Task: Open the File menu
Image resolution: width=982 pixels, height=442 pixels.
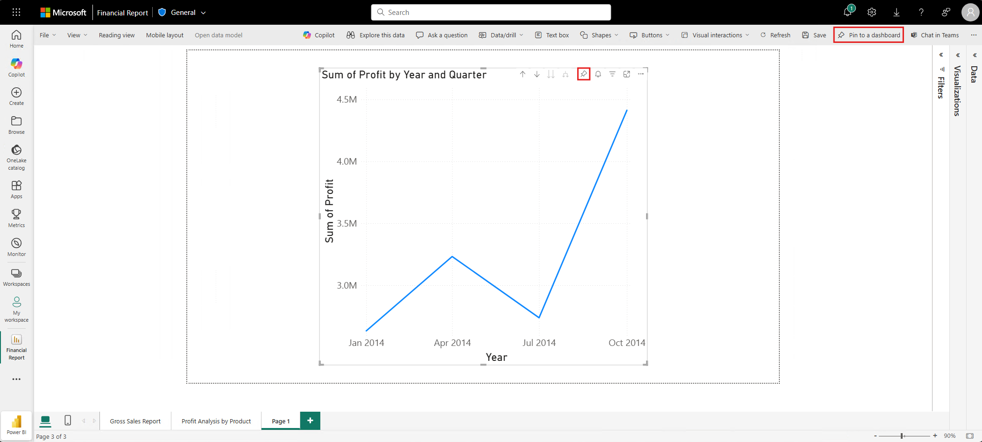Action: point(47,35)
